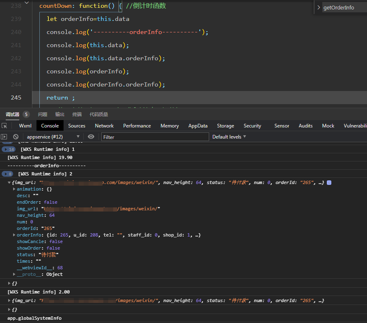367x323 pixels.
Task: Open the appservice (#12) context dropdown
Action: point(53,137)
